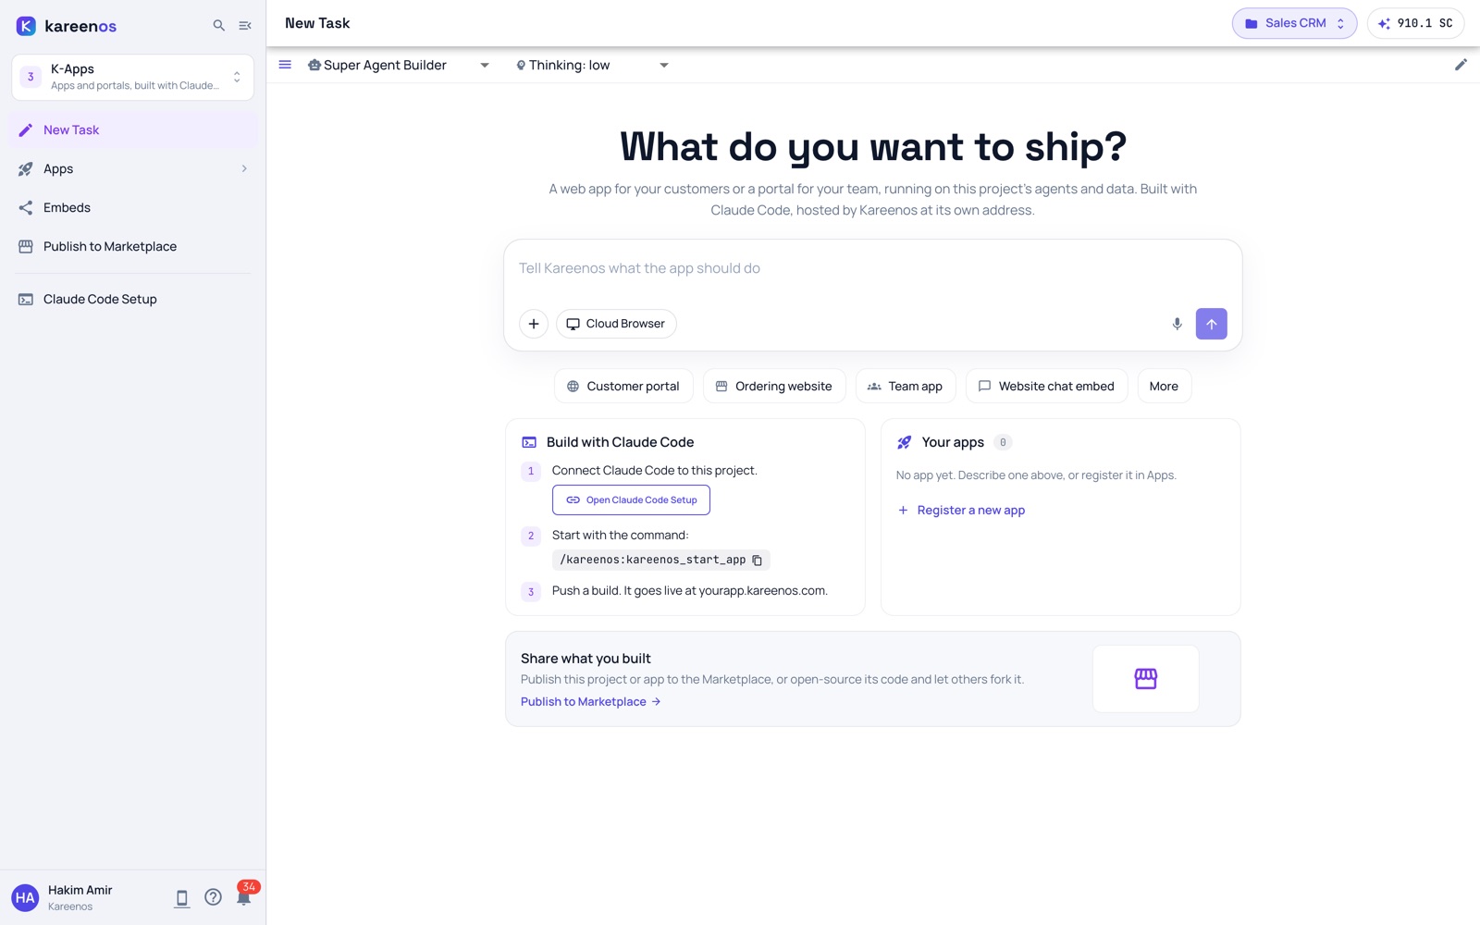Choose the Website chat embed suggestion
1480x925 pixels.
[1046, 386]
